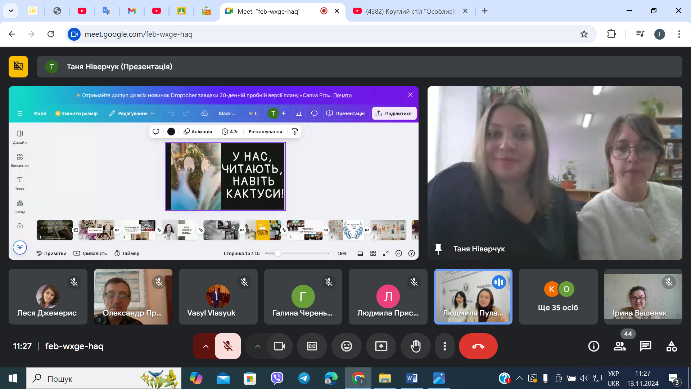Open meeting chat panel

645,346
